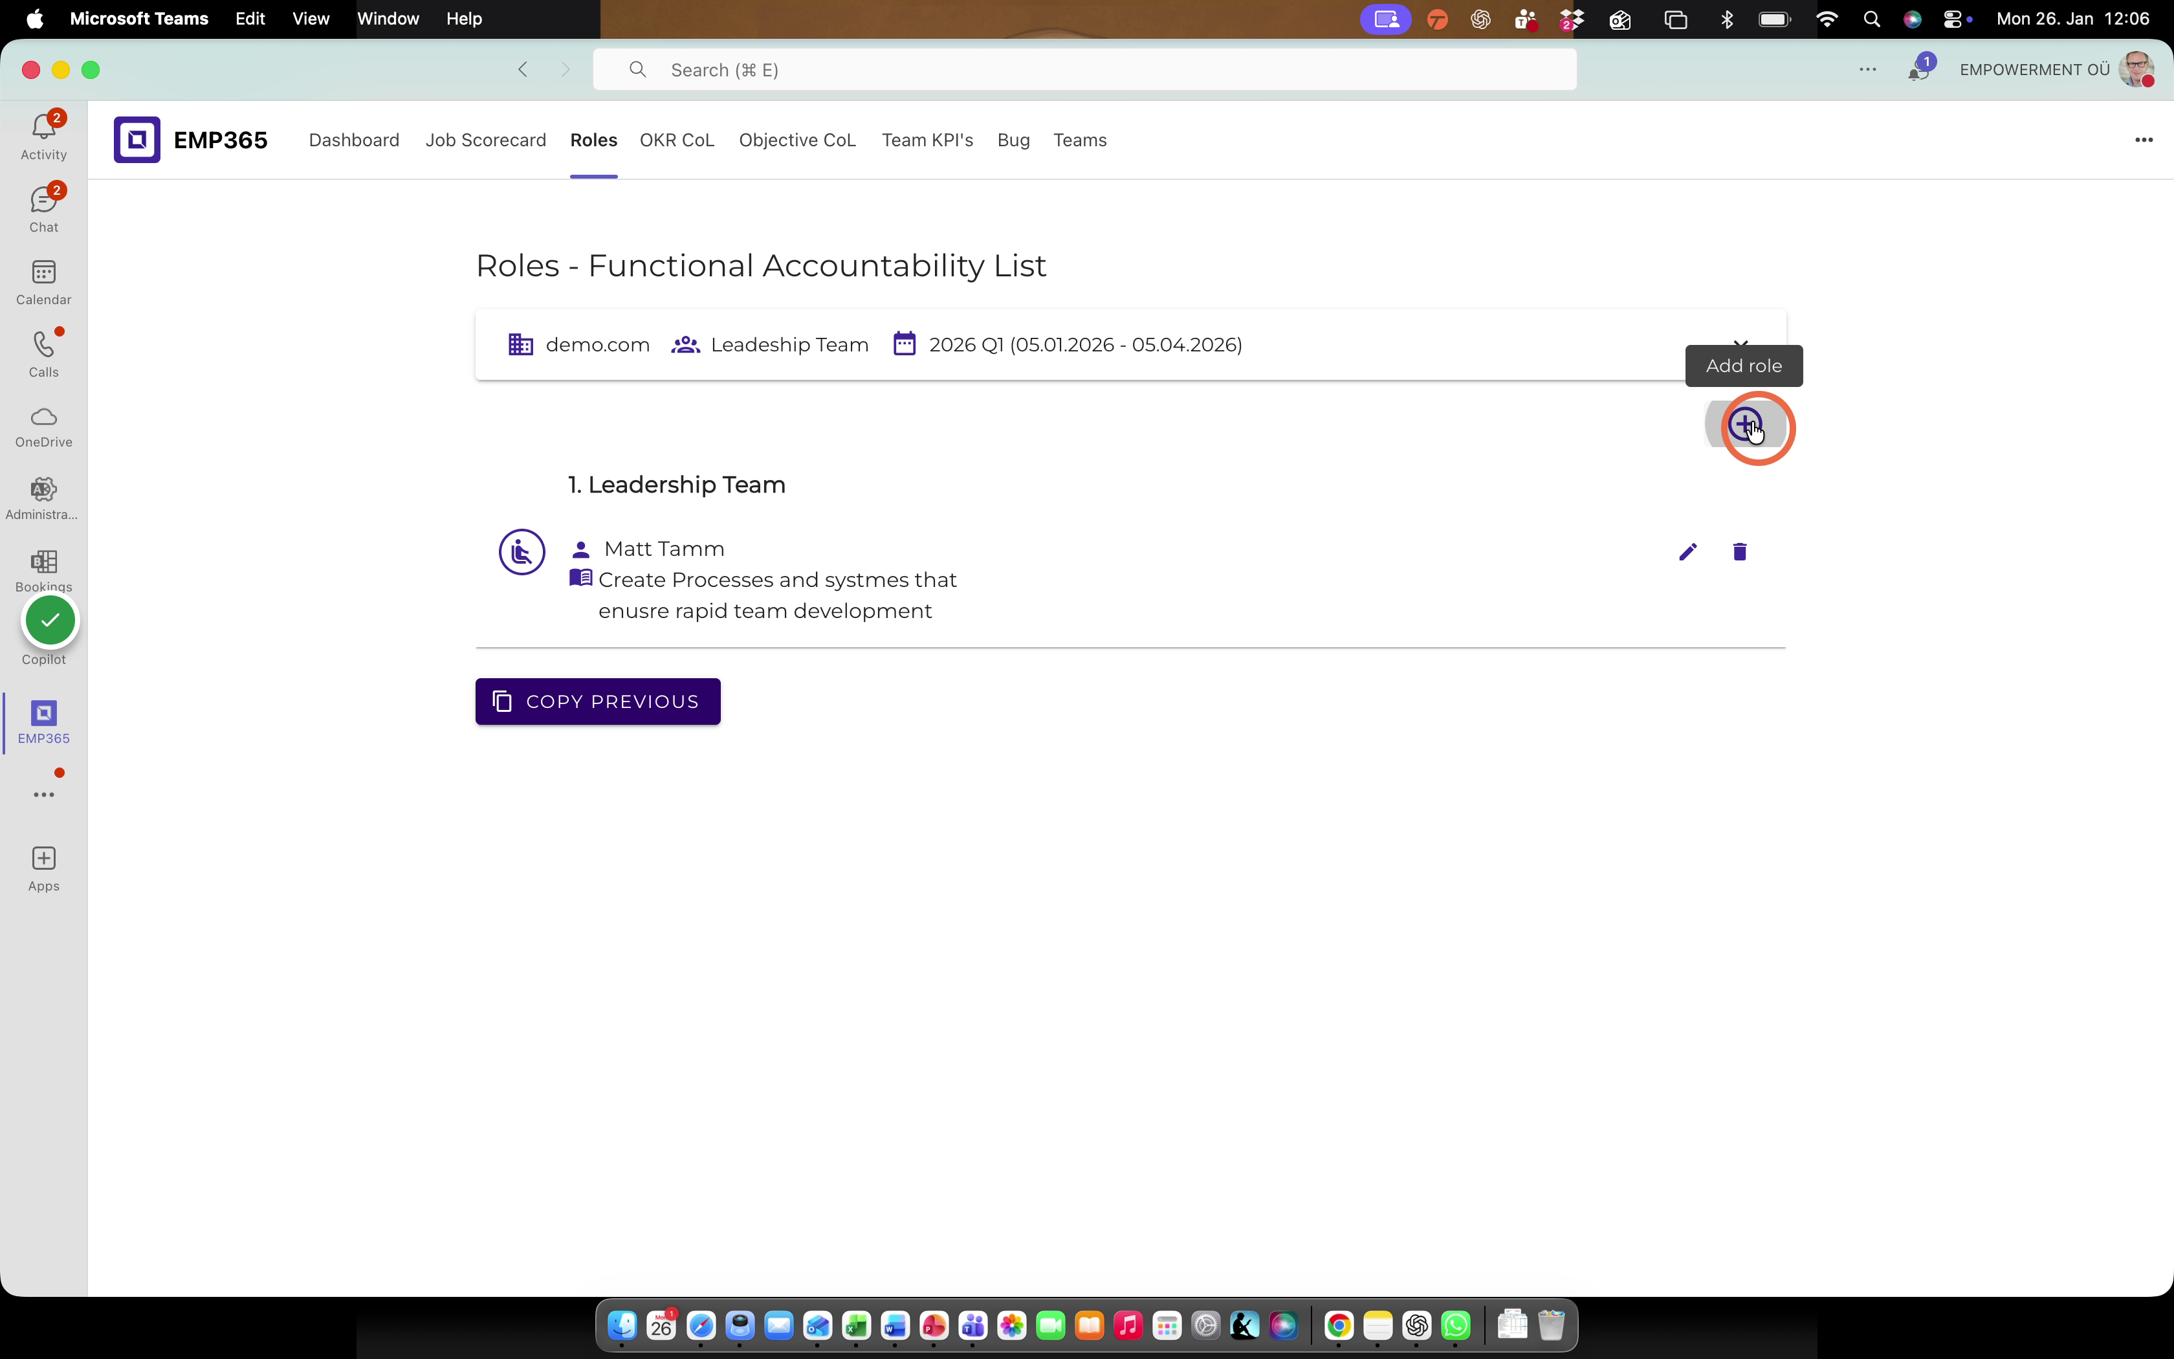Open the OKR CoL tab

coord(676,140)
